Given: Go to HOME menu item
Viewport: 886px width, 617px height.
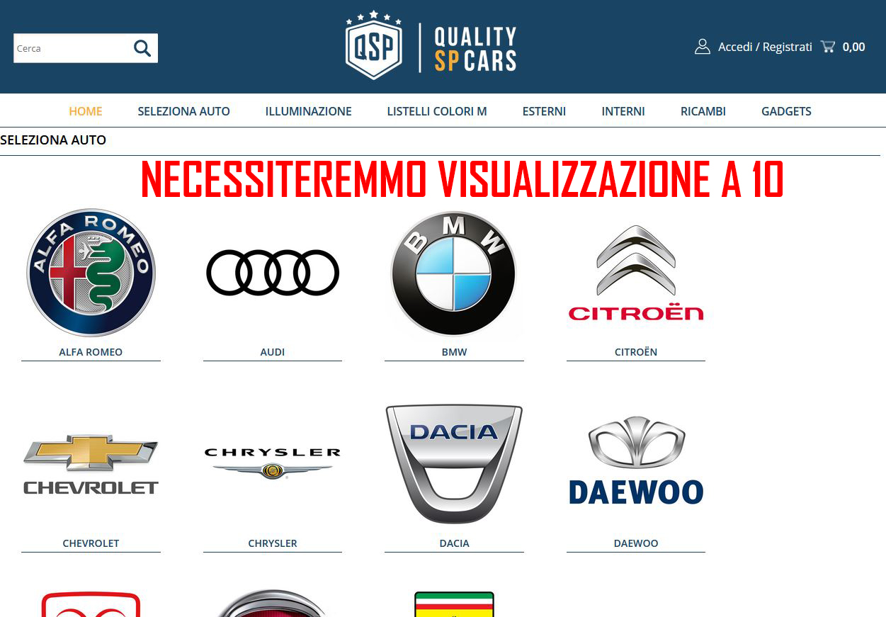Looking at the screenshot, I should 86,111.
